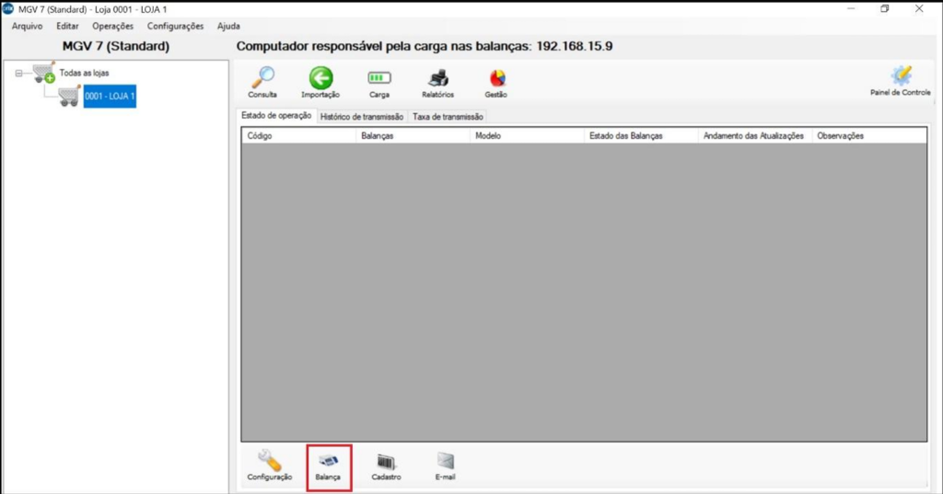Image resolution: width=943 pixels, height=494 pixels.
Task: Minimize the MGV 7 window
Action: (851, 9)
